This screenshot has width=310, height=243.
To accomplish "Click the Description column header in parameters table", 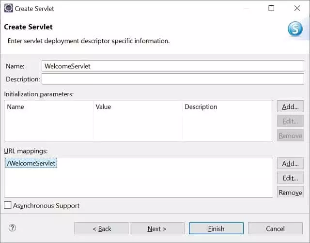I will click(x=227, y=106).
